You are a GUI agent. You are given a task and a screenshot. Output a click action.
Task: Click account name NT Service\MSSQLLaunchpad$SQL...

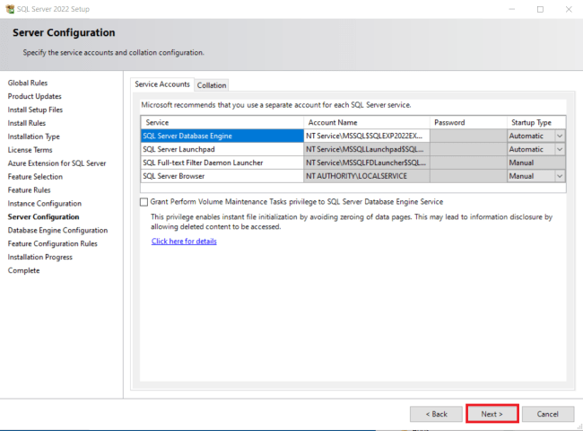(x=367, y=149)
